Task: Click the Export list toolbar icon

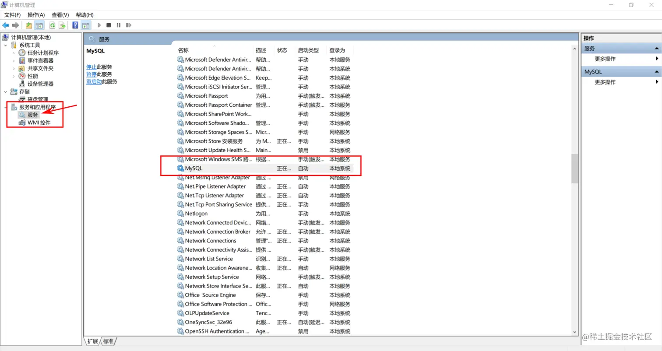Action: click(x=62, y=25)
